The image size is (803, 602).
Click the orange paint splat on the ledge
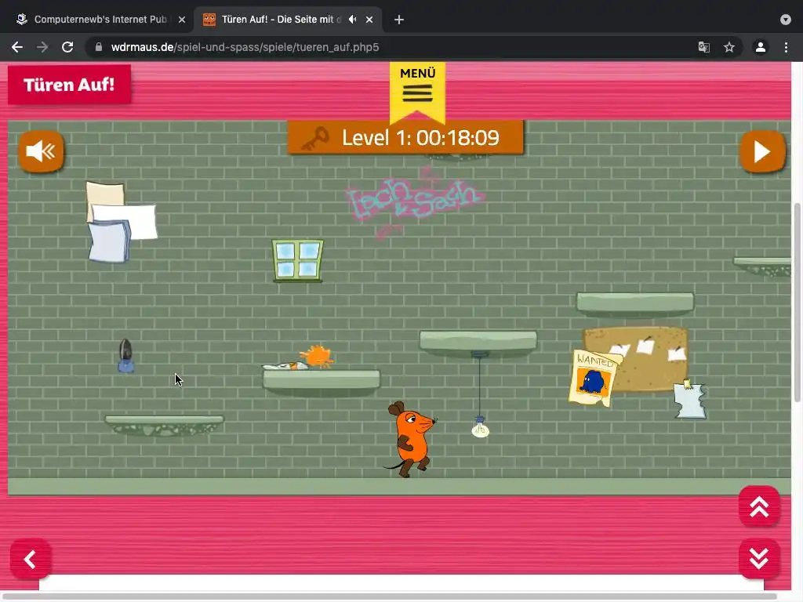click(x=317, y=357)
